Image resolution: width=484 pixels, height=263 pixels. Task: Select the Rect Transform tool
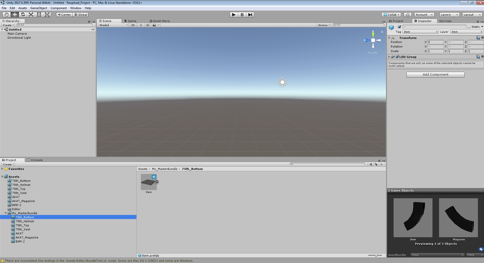pyautogui.click(x=39, y=15)
